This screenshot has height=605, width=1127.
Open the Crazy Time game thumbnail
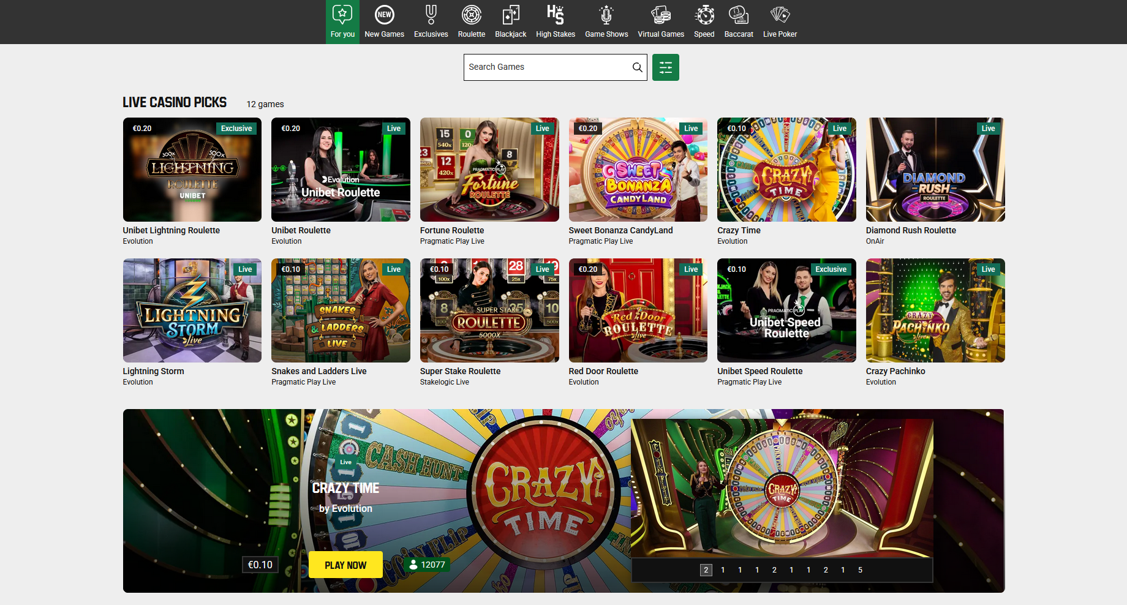point(786,170)
